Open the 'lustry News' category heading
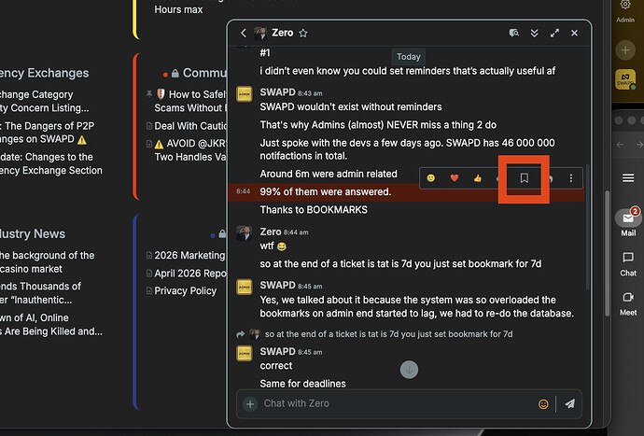Viewport: 644px width, 436px height. 33,233
